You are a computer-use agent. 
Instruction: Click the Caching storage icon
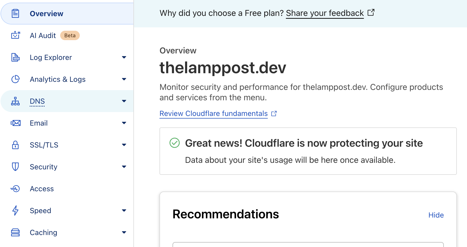click(15, 232)
